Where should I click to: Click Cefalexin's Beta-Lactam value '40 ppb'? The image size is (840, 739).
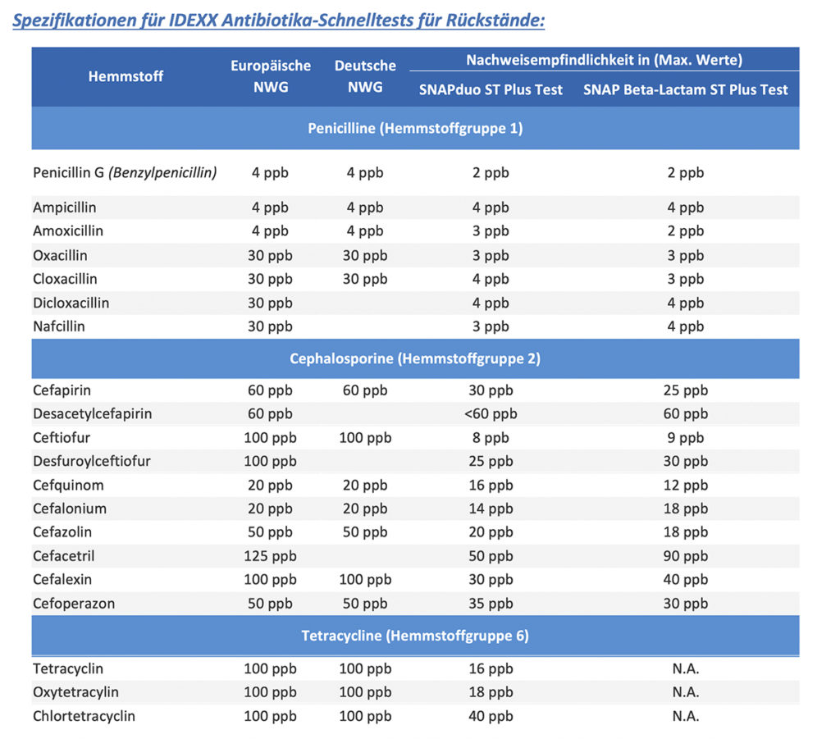pyautogui.click(x=685, y=579)
